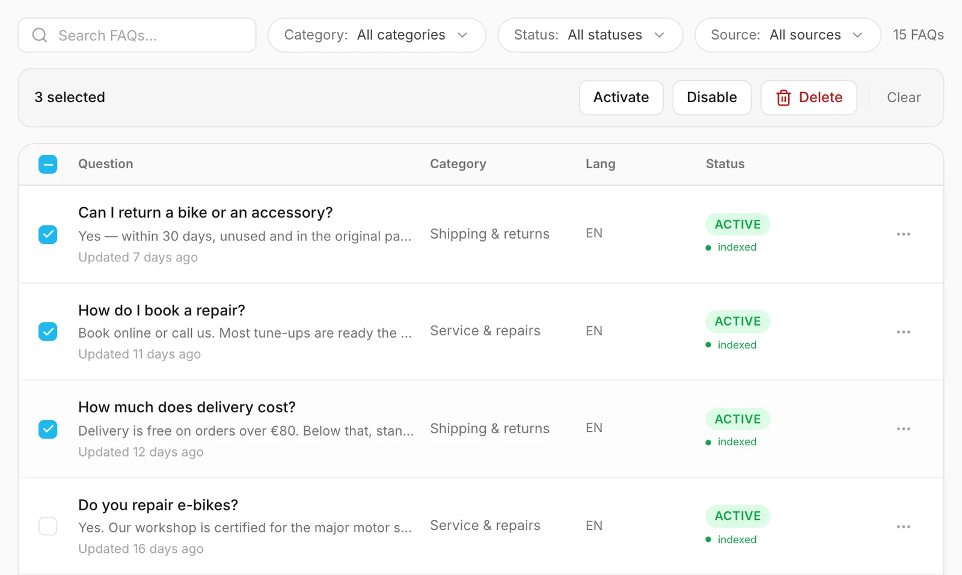The width and height of the screenshot is (962, 575).
Task: Open 'How much does delivery cost?' question
Action: pos(187,407)
